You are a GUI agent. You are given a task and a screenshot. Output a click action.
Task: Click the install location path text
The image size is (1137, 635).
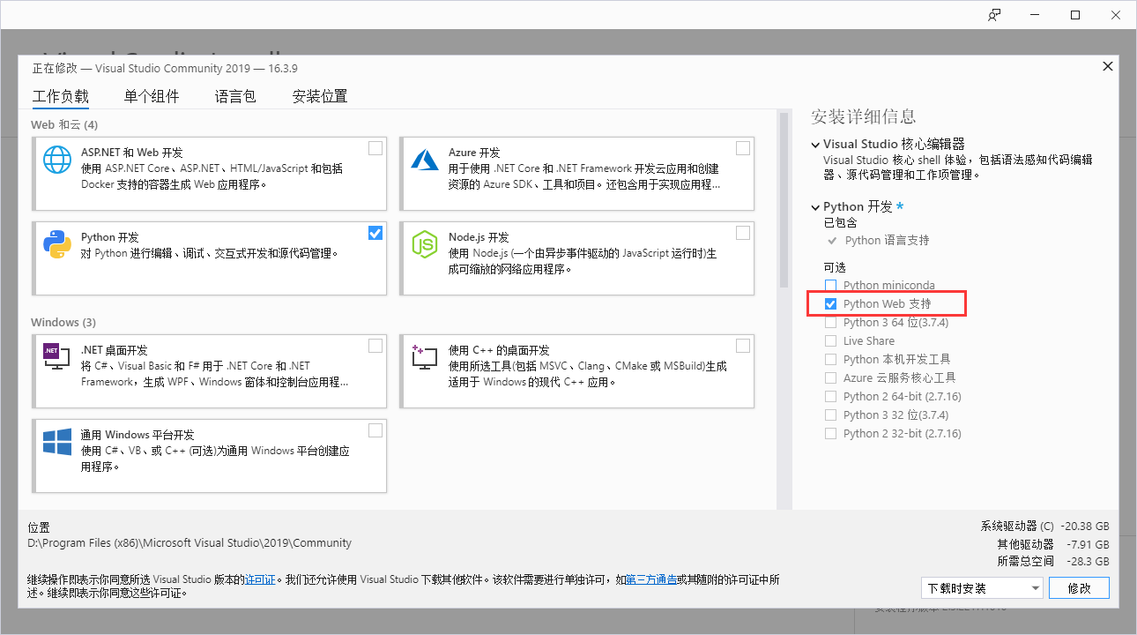pos(189,543)
